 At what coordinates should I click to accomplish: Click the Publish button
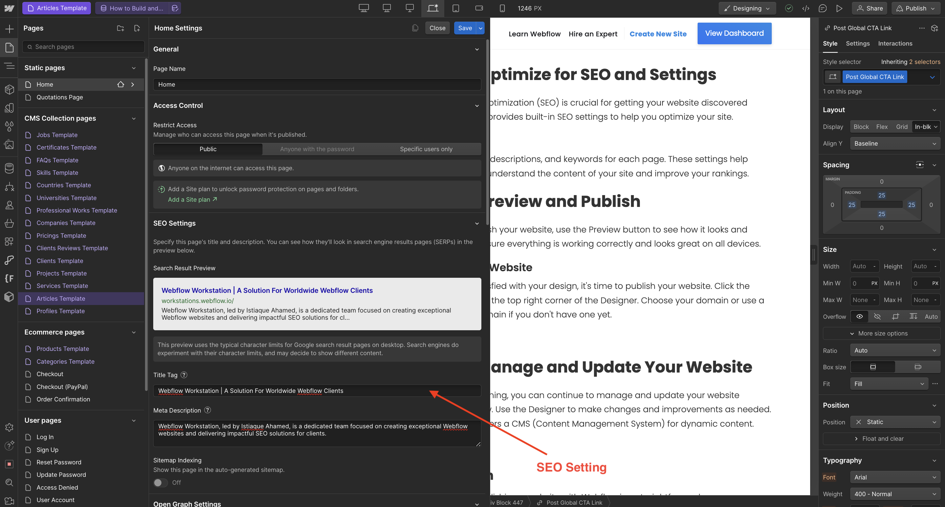tap(915, 8)
